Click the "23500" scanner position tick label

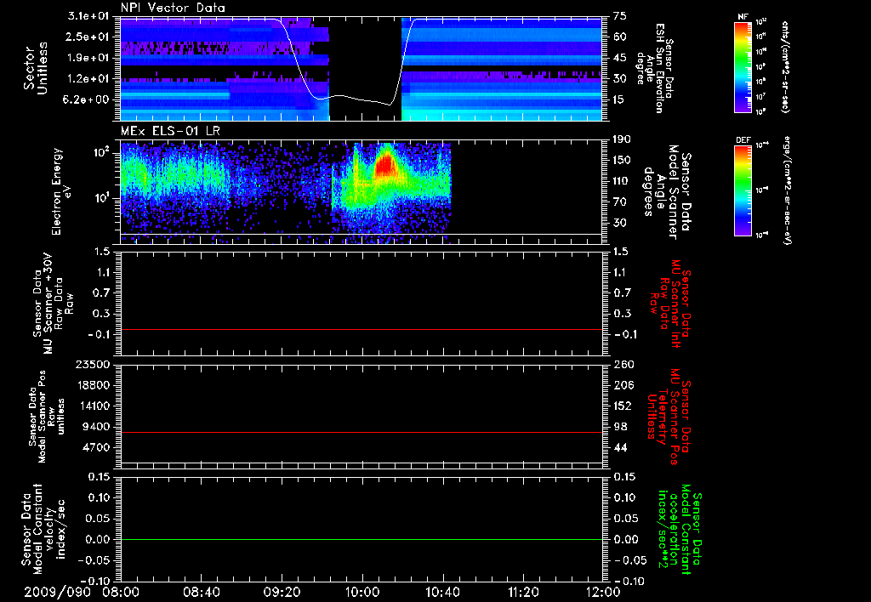(x=93, y=364)
